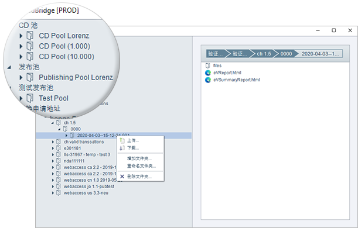Click the folder icon next to e301181
Image resolution: width=358 pixels, height=228 pixels.
(x=59, y=148)
